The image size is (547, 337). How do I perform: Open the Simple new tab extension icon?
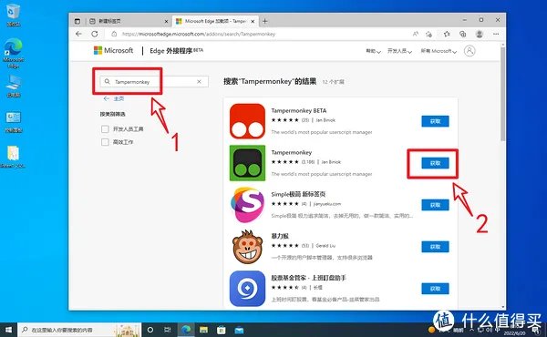(247, 205)
